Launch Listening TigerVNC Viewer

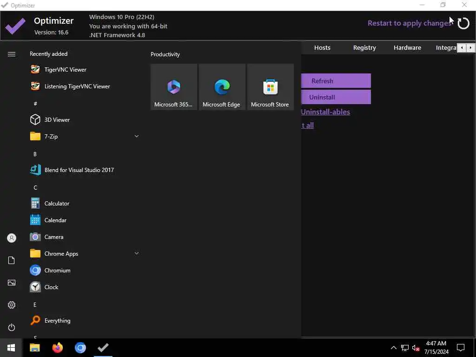85,86
